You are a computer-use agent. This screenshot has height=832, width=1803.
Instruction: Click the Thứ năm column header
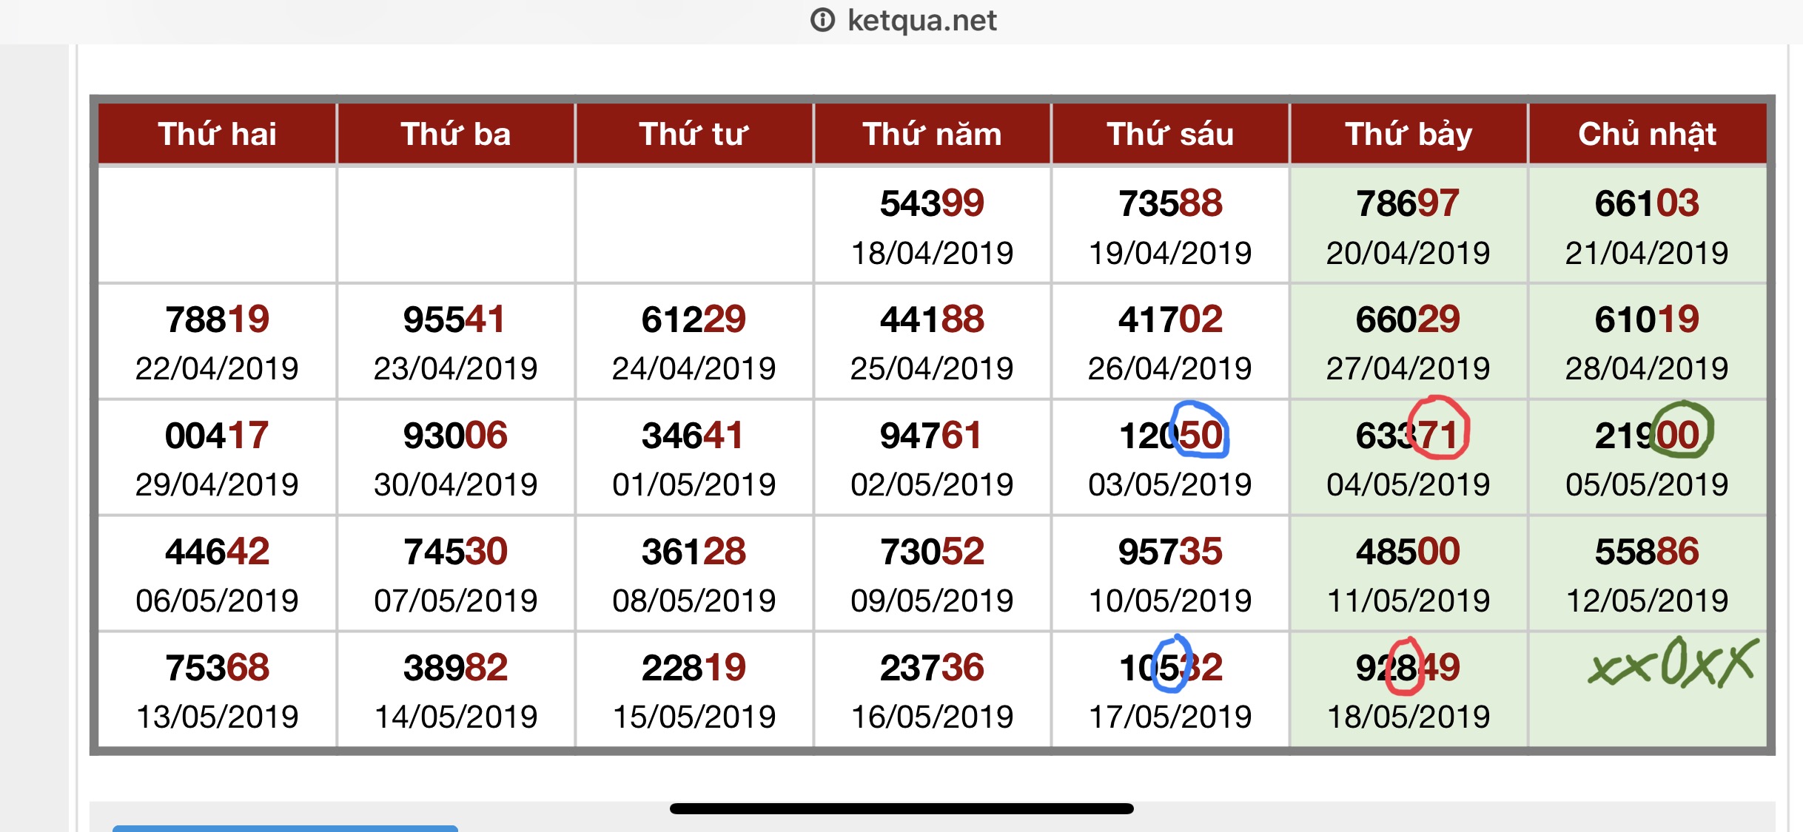tap(932, 134)
